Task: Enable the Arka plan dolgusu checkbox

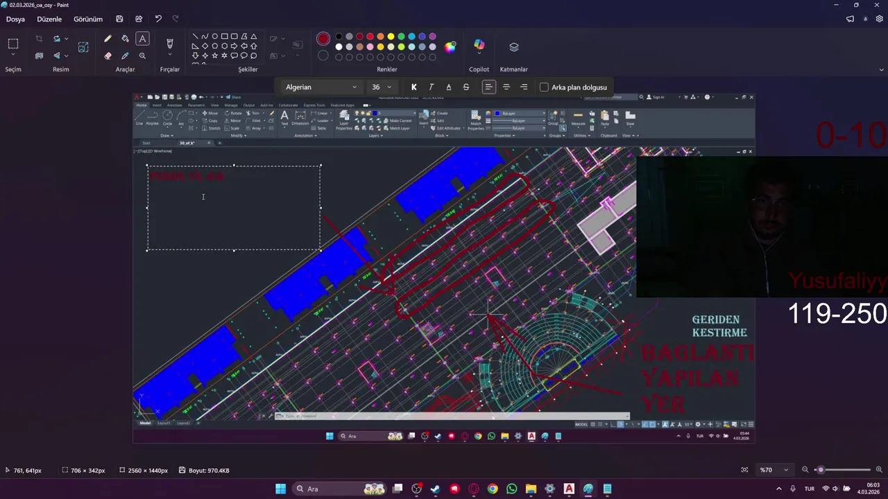Action: click(x=544, y=87)
